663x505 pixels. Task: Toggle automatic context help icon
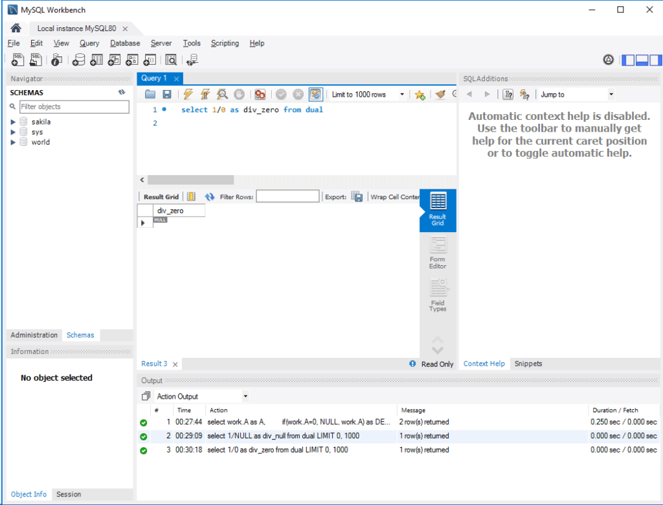524,95
